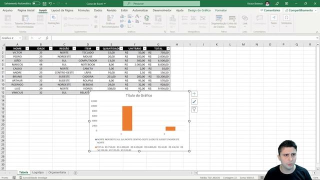Screen dimensions: 320x180
Task: Select the tall orange chart bar
Action: (x=127, y=118)
